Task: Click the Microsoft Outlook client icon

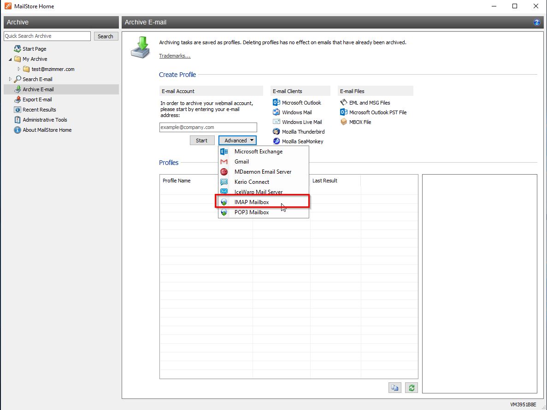Action: (x=276, y=103)
